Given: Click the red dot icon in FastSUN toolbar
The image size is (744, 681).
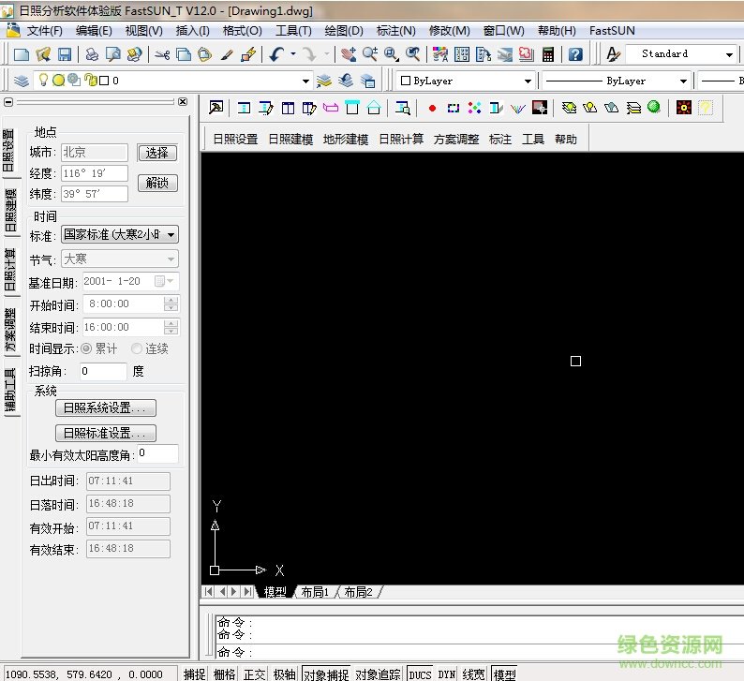Looking at the screenshot, I should pos(432,108).
